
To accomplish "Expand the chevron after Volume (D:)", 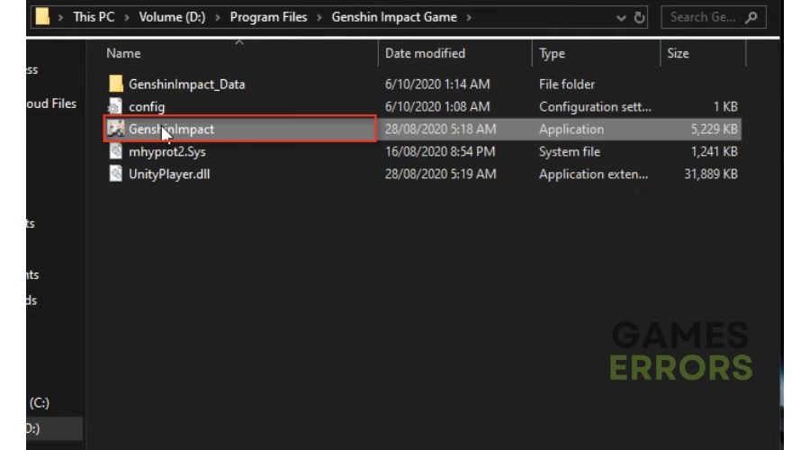I will (x=218, y=18).
